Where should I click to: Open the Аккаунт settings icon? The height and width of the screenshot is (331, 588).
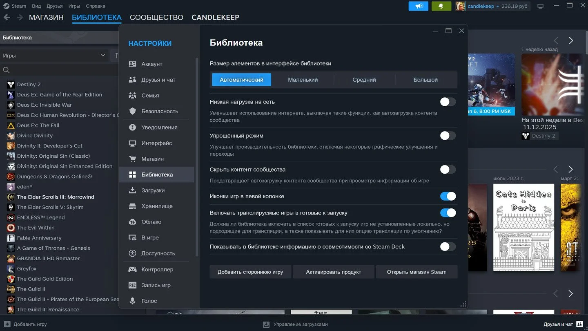(132, 64)
